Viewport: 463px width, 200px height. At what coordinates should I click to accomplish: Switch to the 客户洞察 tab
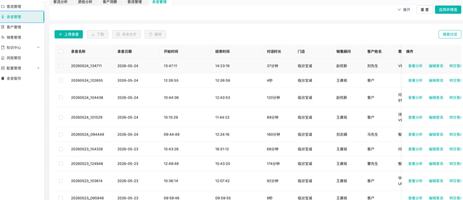(110, 2)
